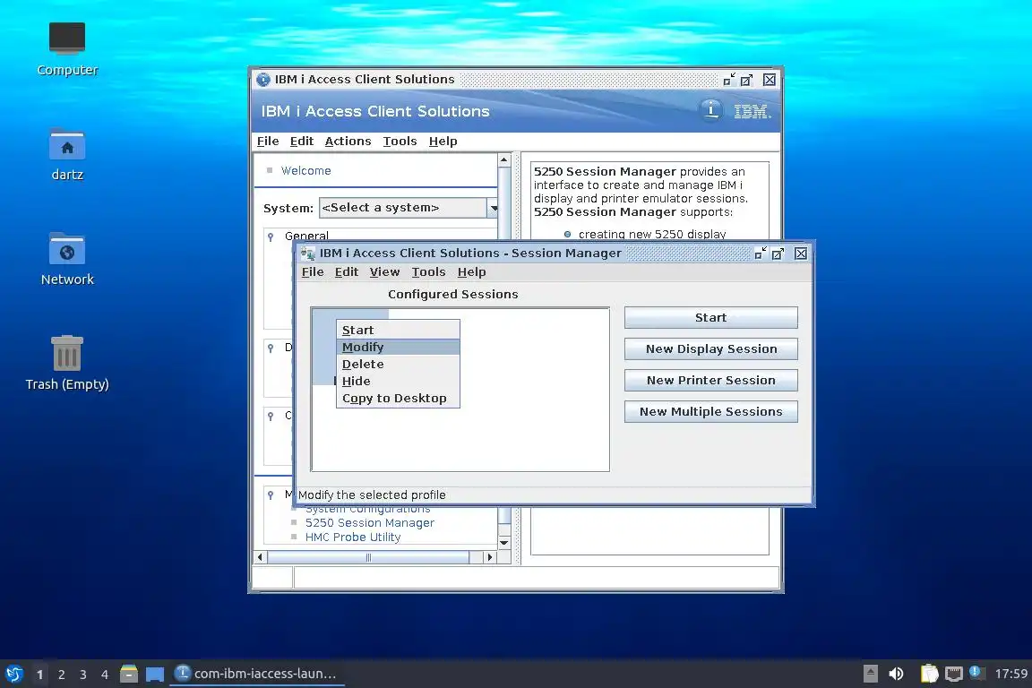Click the clipboard tray icon
This screenshot has height=688, width=1032.
tap(929, 674)
